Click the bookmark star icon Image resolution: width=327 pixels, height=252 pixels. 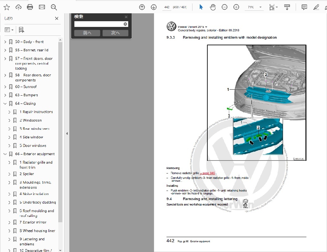click(x=7, y=7)
